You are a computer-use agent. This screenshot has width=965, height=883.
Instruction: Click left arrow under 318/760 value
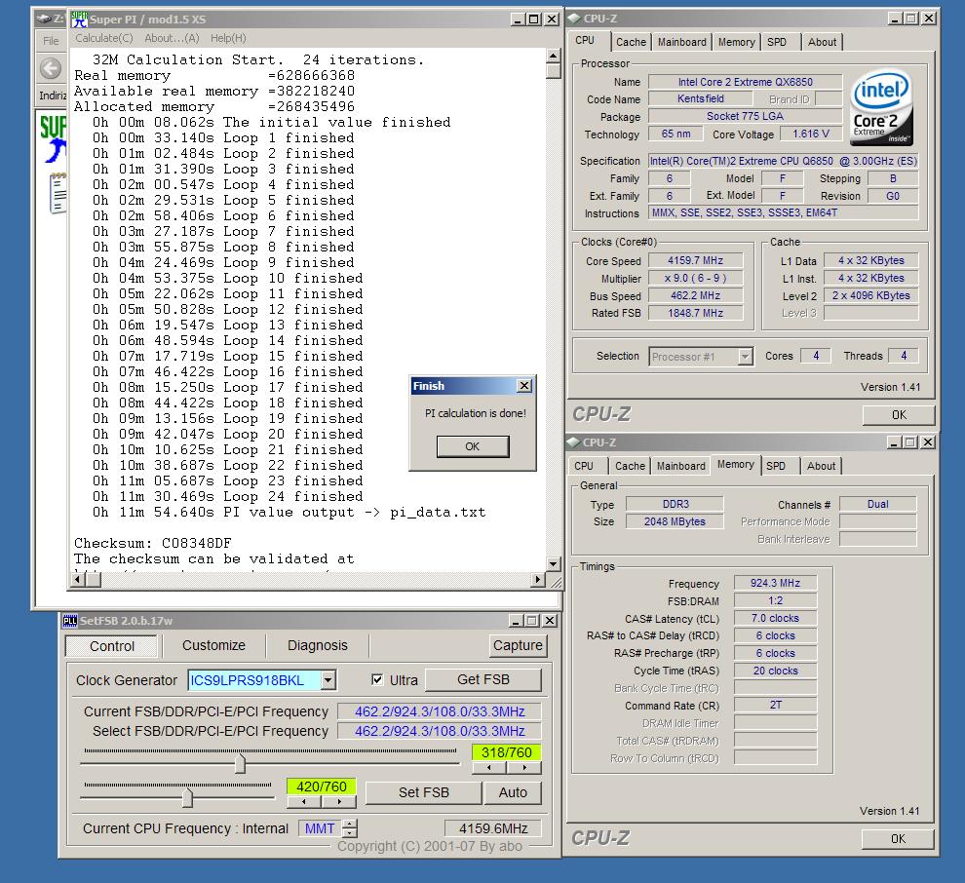489,768
